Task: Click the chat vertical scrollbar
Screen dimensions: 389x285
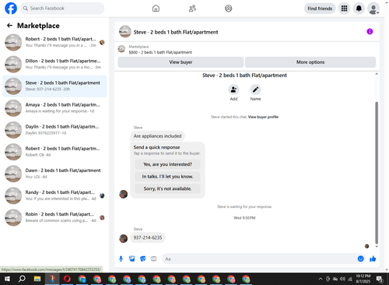Action: pyautogui.click(x=377, y=173)
